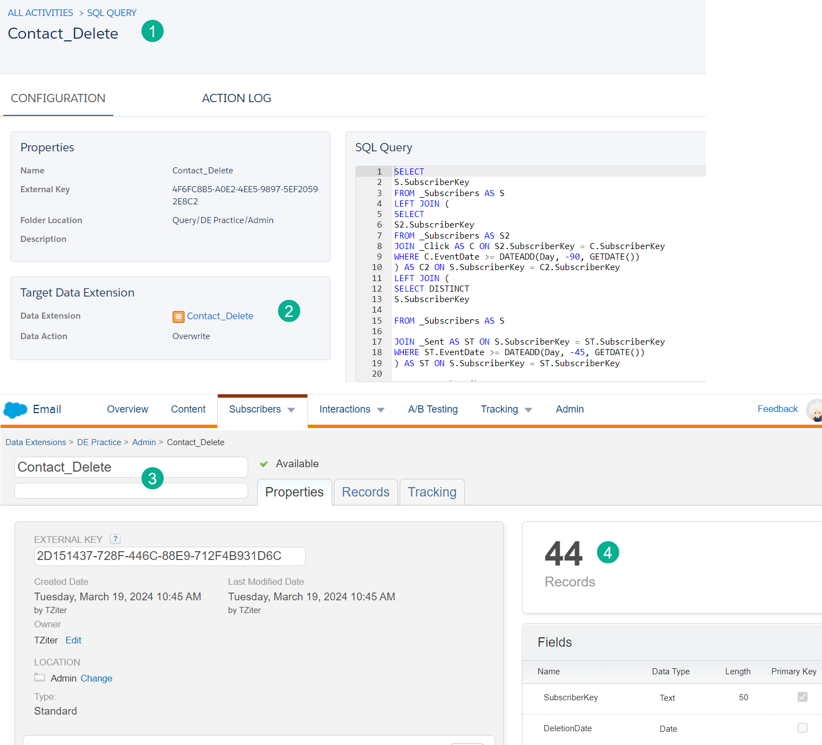
Task: Click the user avatar beside Feedback
Action: [x=814, y=411]
